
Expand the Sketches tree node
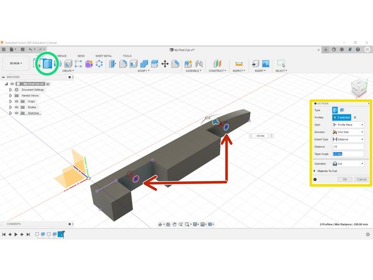[11, 113]
